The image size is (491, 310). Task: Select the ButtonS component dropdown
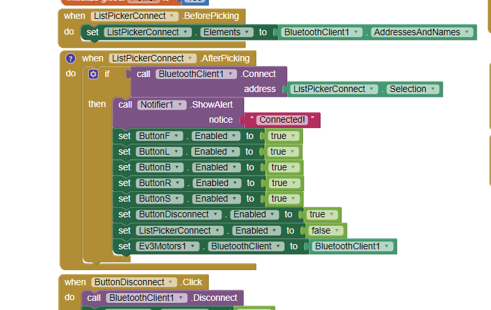click(159, 198)
